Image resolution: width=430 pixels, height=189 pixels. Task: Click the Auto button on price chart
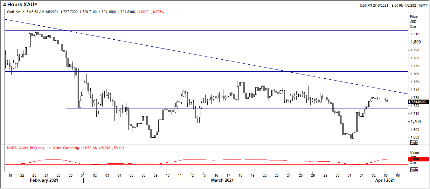(x=414, y=143)
